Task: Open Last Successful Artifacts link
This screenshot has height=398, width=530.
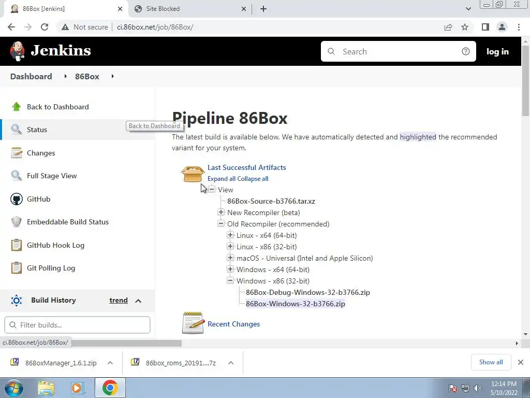Action: (247, 167)
